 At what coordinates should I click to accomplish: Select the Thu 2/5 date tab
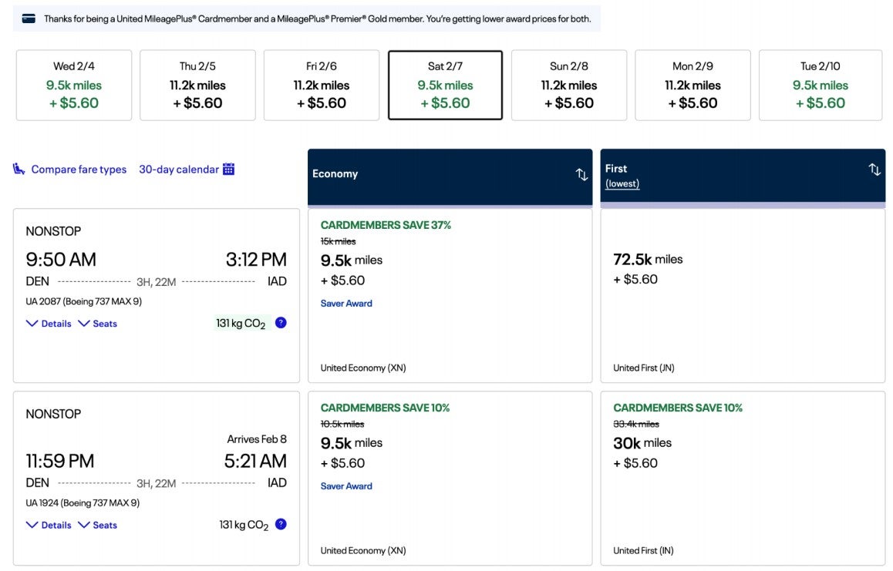click(x=197, y=85)
